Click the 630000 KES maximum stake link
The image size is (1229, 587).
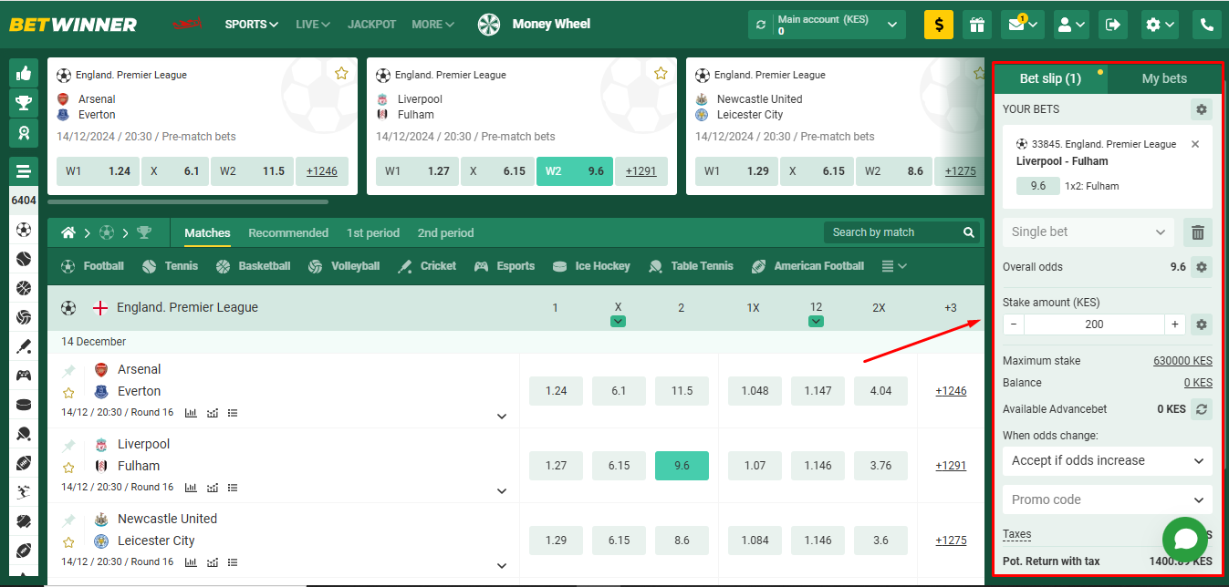point(1182,361)
